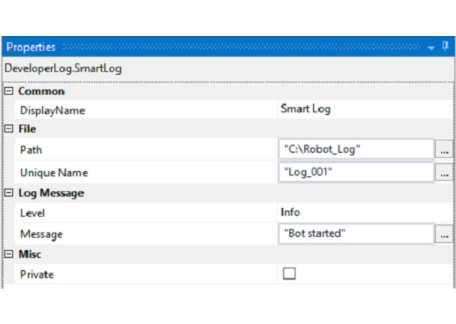Click the Misc category header
This screenshot has width=456, height=324.
[x=30, y=254]
